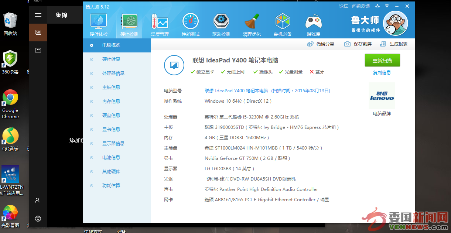Select albums icon in Photos sidebar

(38, 50)
